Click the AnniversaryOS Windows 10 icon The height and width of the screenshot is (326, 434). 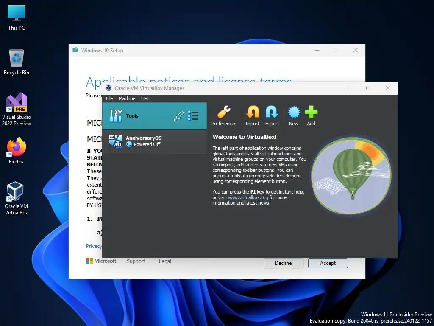coord(116,141)
